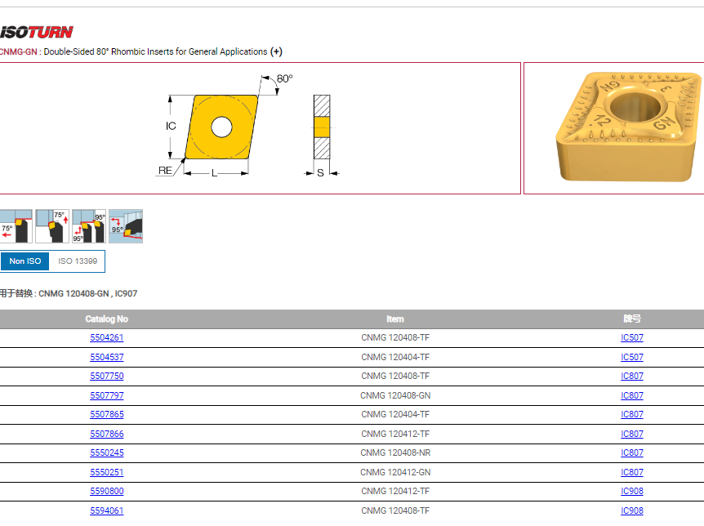Open catalog number 5550245 link
The width and height of the screenshot is (704, 526).
pos(107,453)
